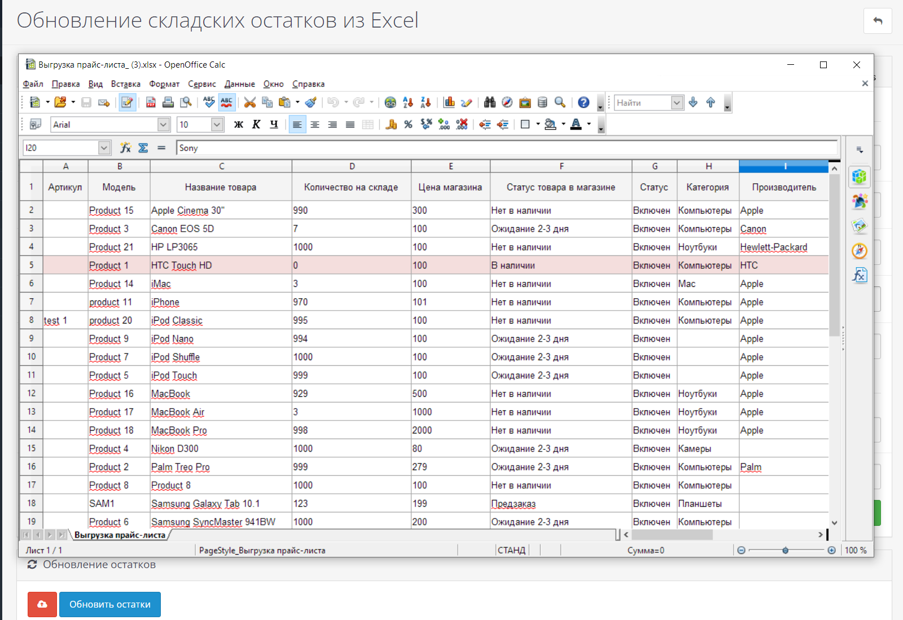
Task: Open the Файл menu
Action: [33, 84]
